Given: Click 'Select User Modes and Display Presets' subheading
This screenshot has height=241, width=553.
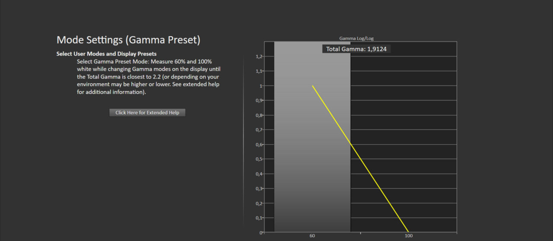Looking at the screenshot, I should click(106, 54).
